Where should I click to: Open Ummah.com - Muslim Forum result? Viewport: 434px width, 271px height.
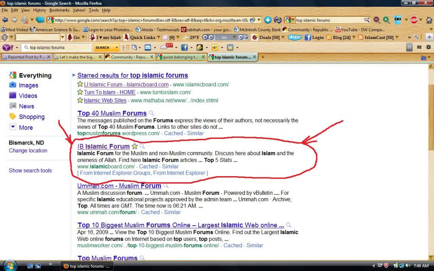click(119, 186)
